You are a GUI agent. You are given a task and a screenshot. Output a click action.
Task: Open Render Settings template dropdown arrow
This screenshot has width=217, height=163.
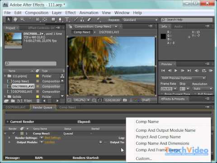pyautogui.click(x=42, y=138)
